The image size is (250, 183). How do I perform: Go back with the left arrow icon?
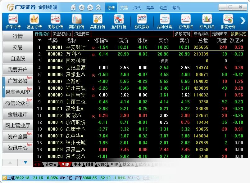click(82, 7)
